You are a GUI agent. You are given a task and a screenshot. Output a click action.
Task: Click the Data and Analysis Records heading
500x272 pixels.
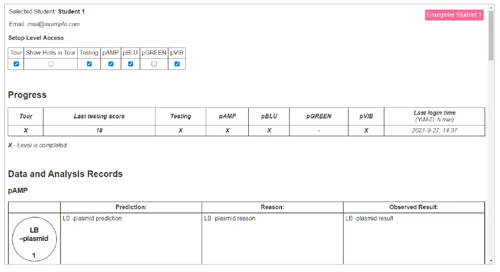[x=66, y=174]
